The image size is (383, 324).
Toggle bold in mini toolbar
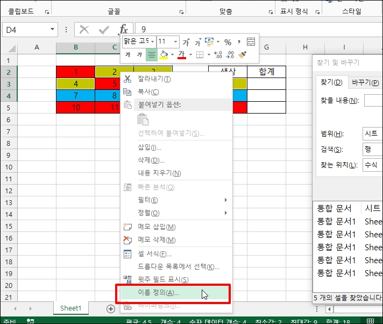pos(127,54)
